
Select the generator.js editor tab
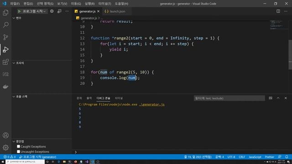tap(87, 11)
